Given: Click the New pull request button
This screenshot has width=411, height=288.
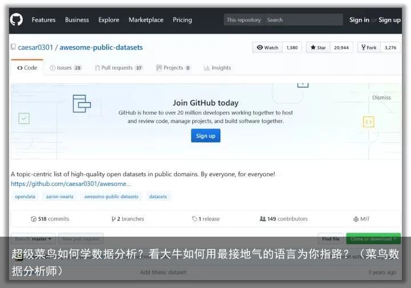Looking at the screenshot, I should 81,239.
